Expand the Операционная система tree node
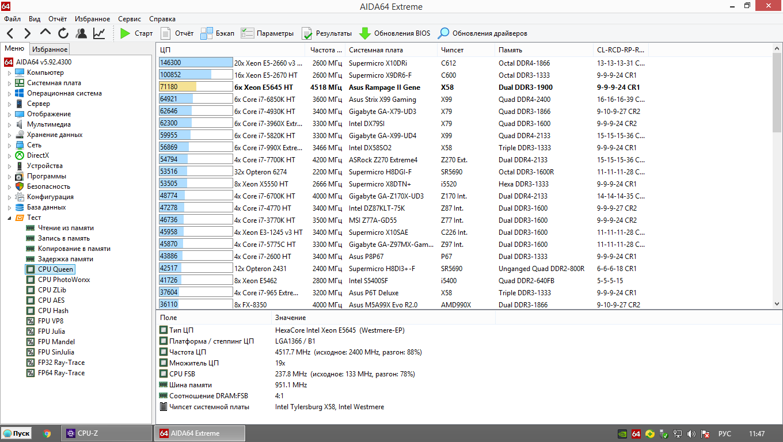Screen dimensions: 783x442 click(9, 94)
